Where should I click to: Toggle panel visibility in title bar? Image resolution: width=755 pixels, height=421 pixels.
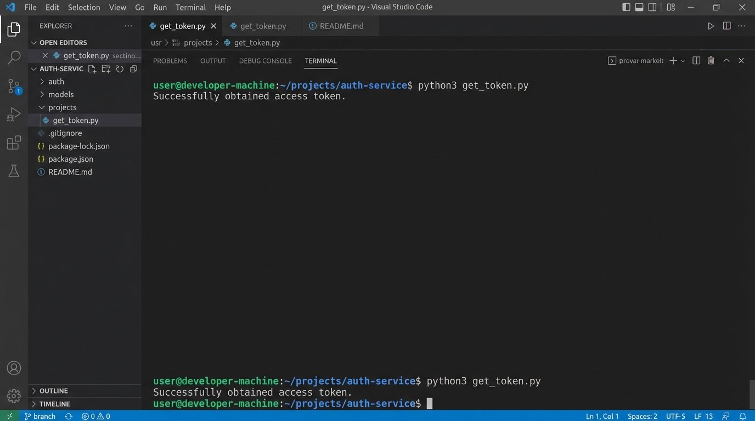(639, 7)
